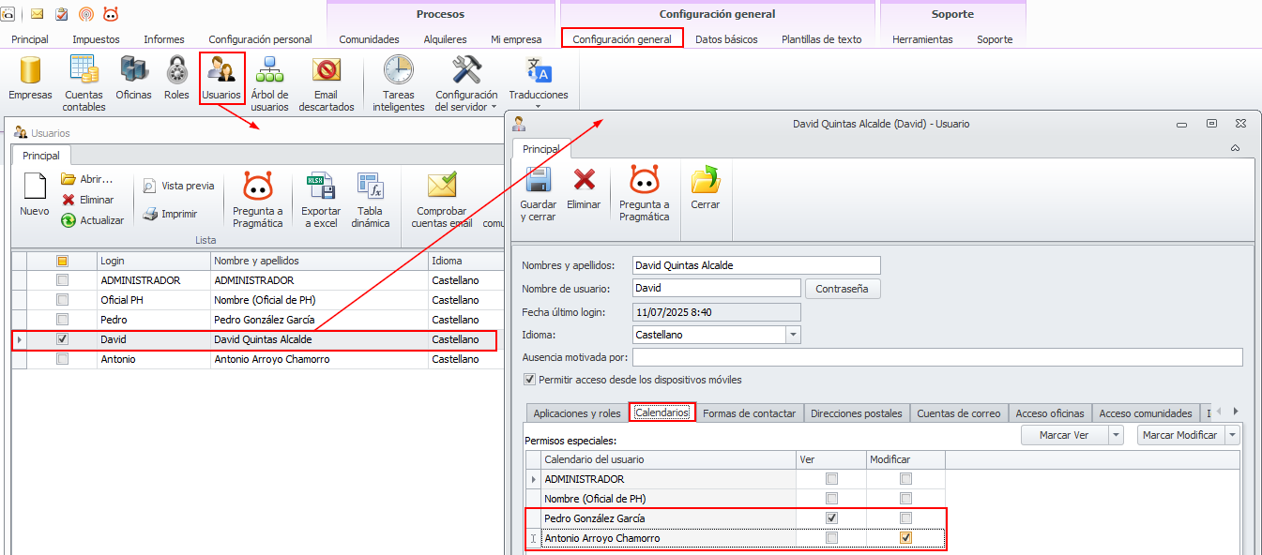
Task: Click the Ausencia motivada por field
Action: (937, 357)
